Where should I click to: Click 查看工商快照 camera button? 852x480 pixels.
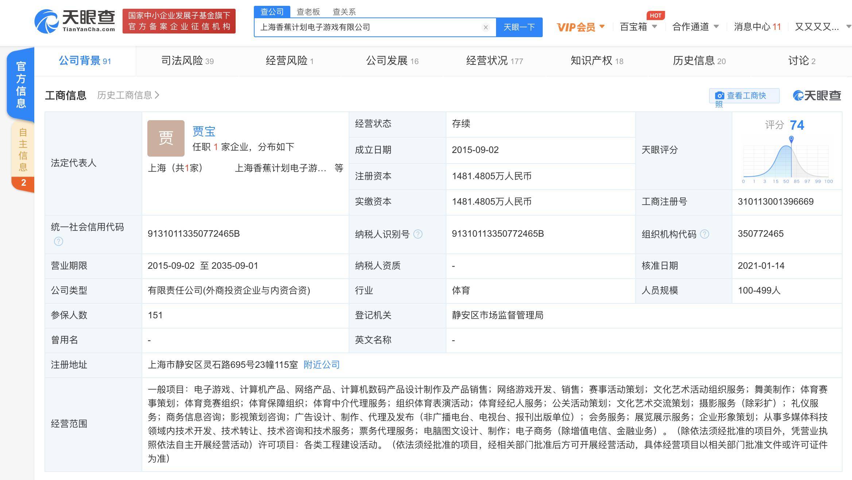coord(744,96)
